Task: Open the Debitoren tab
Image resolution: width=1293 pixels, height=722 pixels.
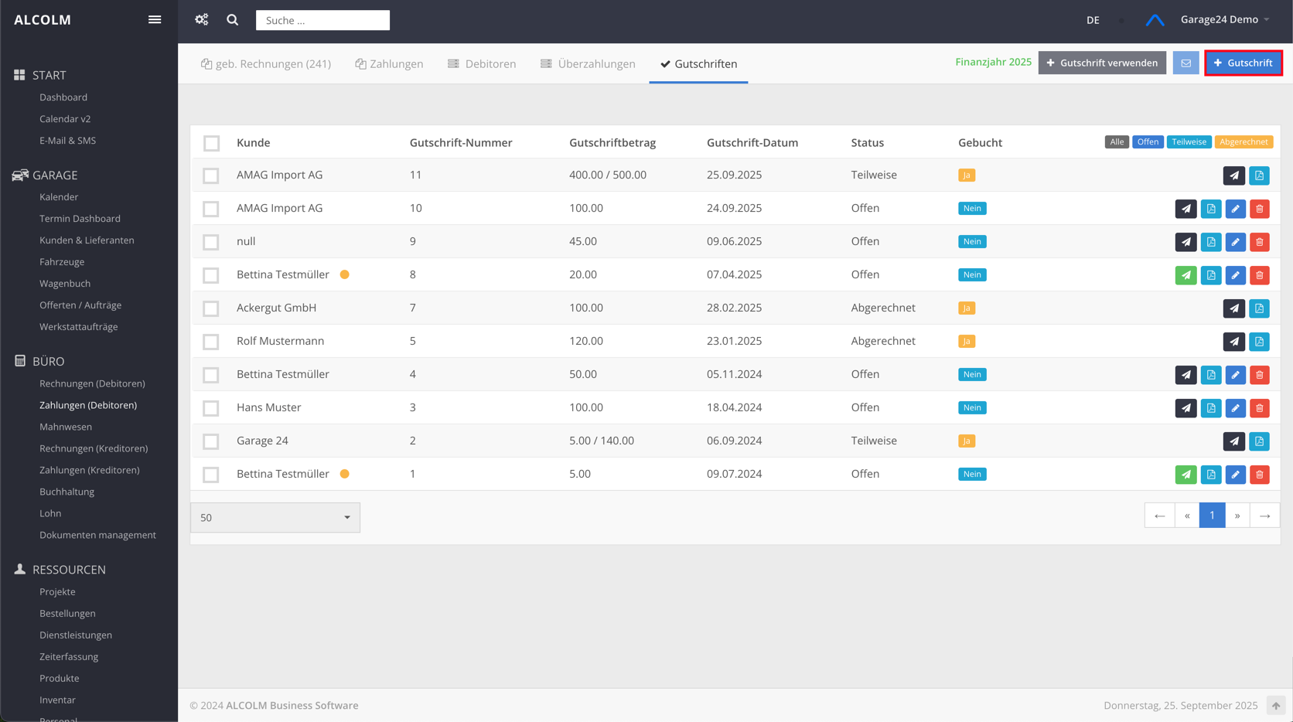Action: tap(482, 64)
